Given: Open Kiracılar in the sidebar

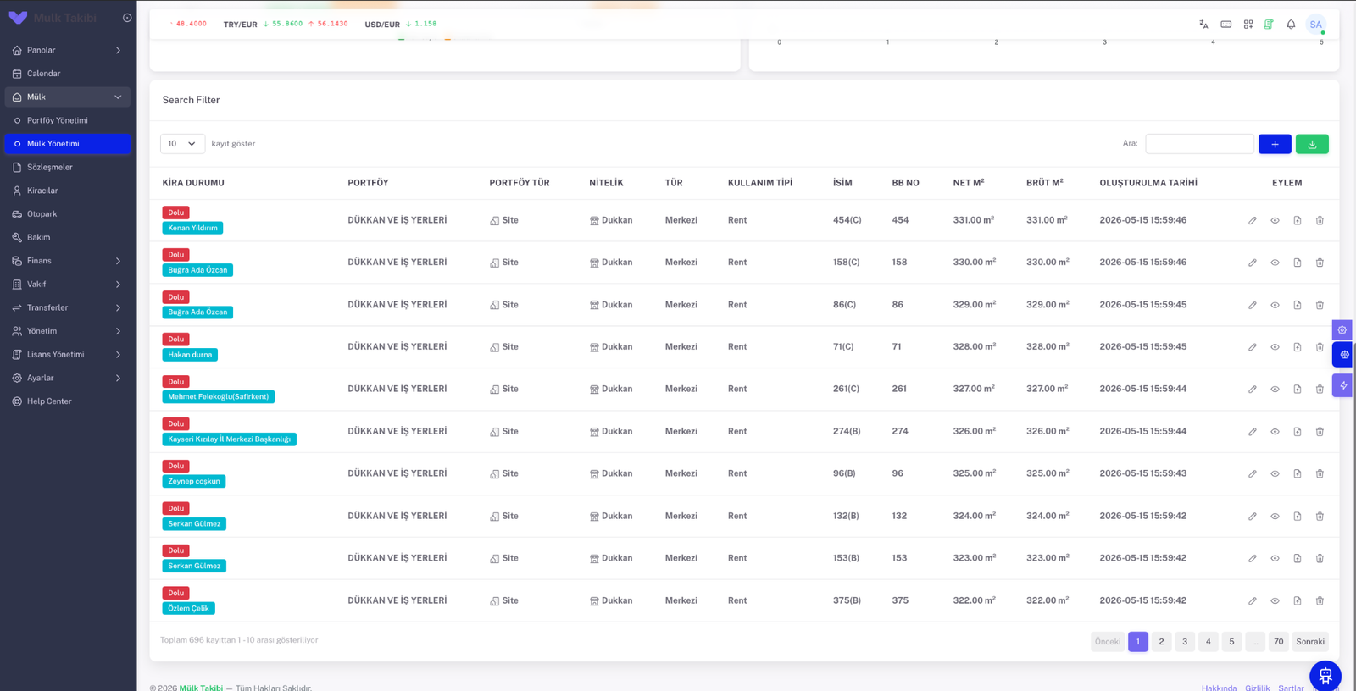Looking at the screenshot, I should pyautogui.click(x=68, y=191).
